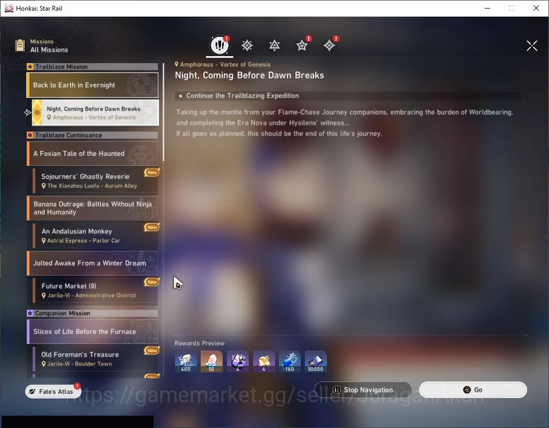Collapse Jolted Awake From a Winter Dream

[x=93, y=263]
